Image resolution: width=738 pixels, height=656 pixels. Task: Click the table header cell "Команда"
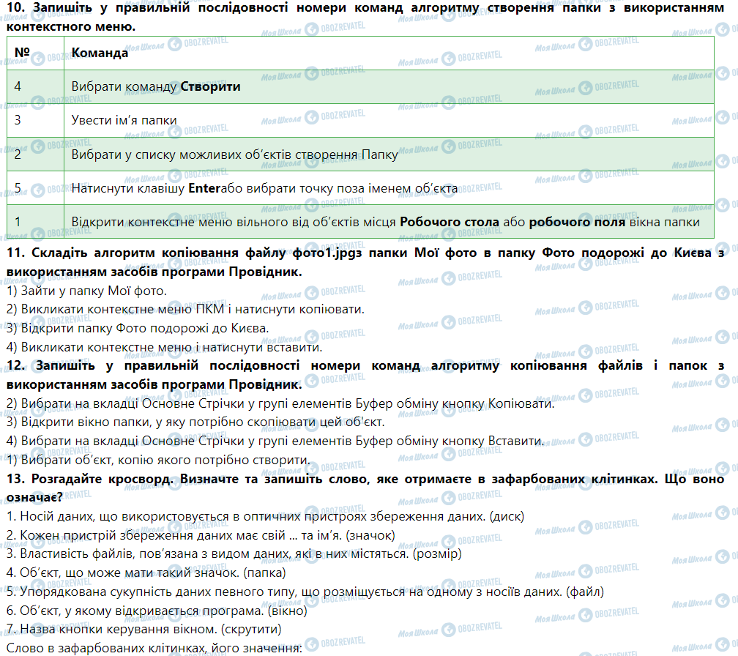[100, 53]
